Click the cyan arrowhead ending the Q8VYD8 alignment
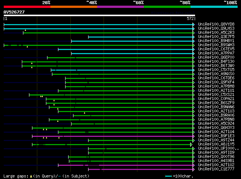241x179 pixels. [194, 24]
